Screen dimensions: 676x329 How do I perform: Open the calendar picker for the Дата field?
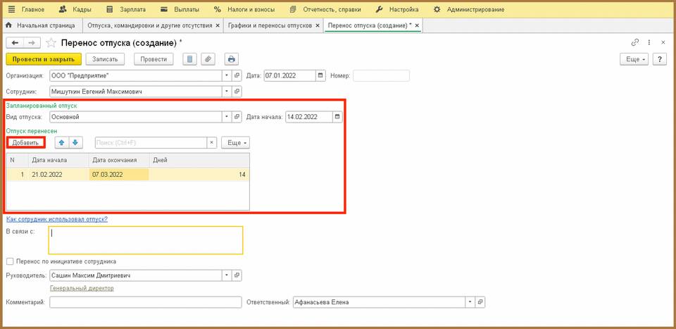(321, 75)
